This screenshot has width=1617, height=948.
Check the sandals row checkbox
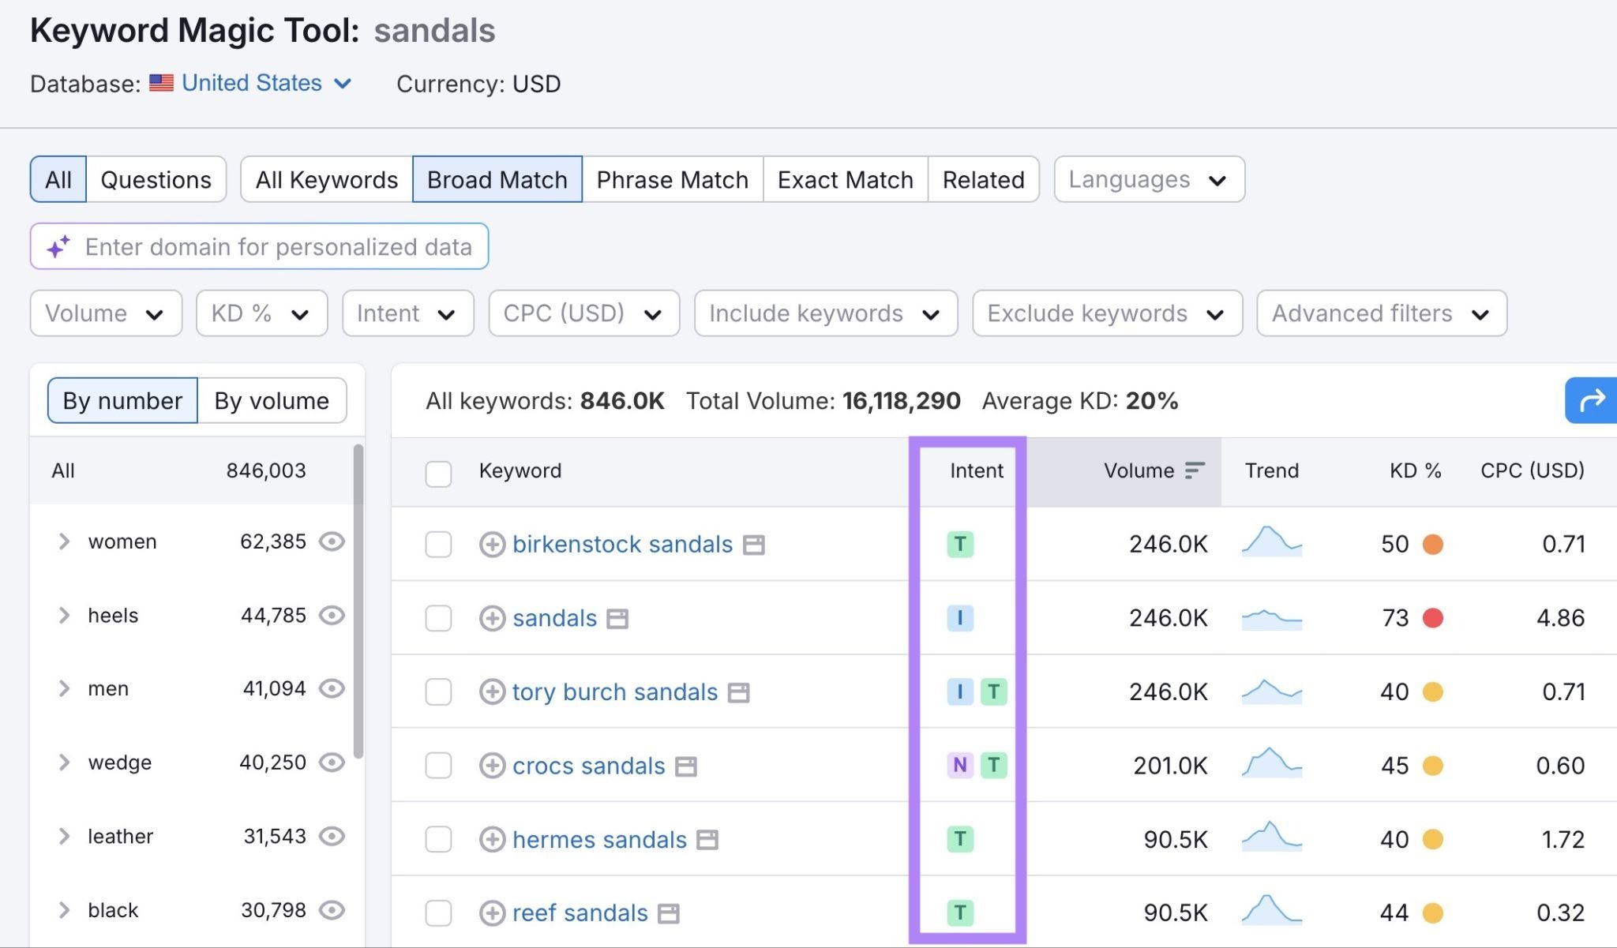coord(438,618)
